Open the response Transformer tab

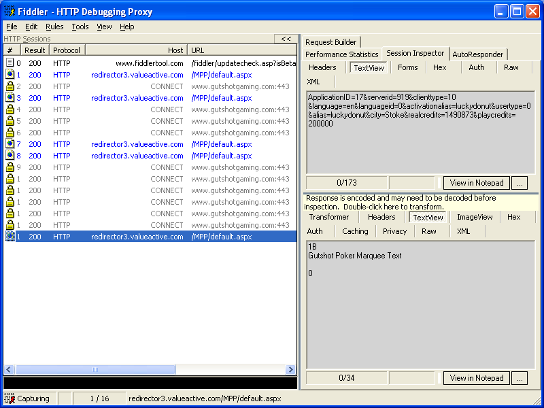pyautogui.click(x=329, y=217)
